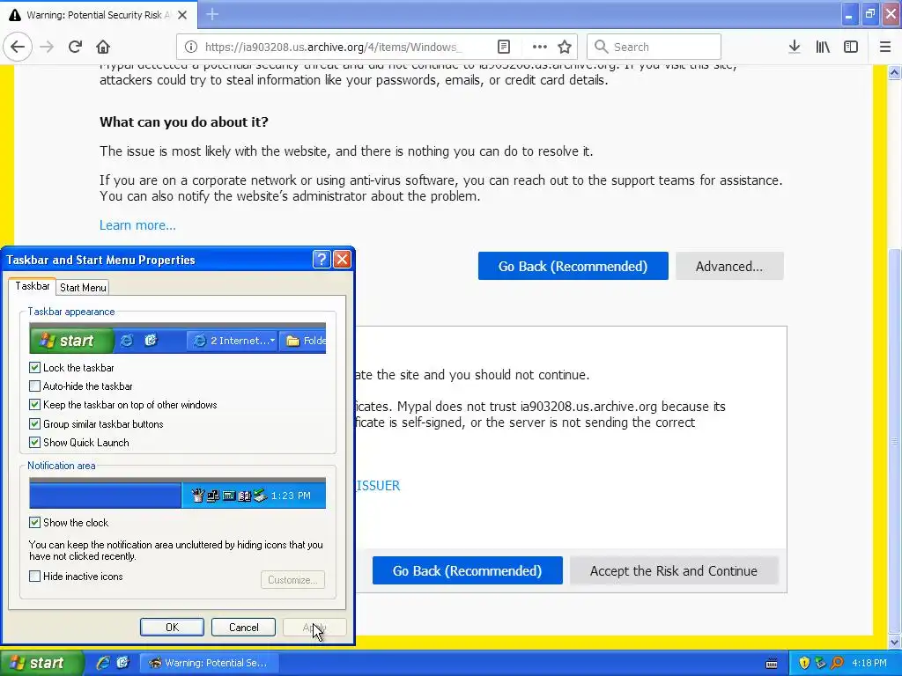Image resolution: width=902 pixels, height=676 pixels.
Task: Uncheck Lock the taskbar
Action: point(34,367)
